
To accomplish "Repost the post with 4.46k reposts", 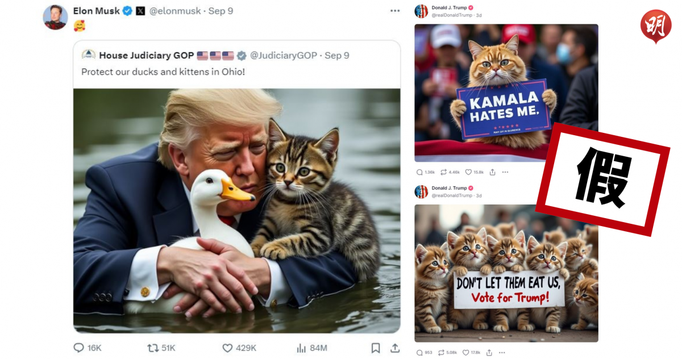I will point(444,172).
